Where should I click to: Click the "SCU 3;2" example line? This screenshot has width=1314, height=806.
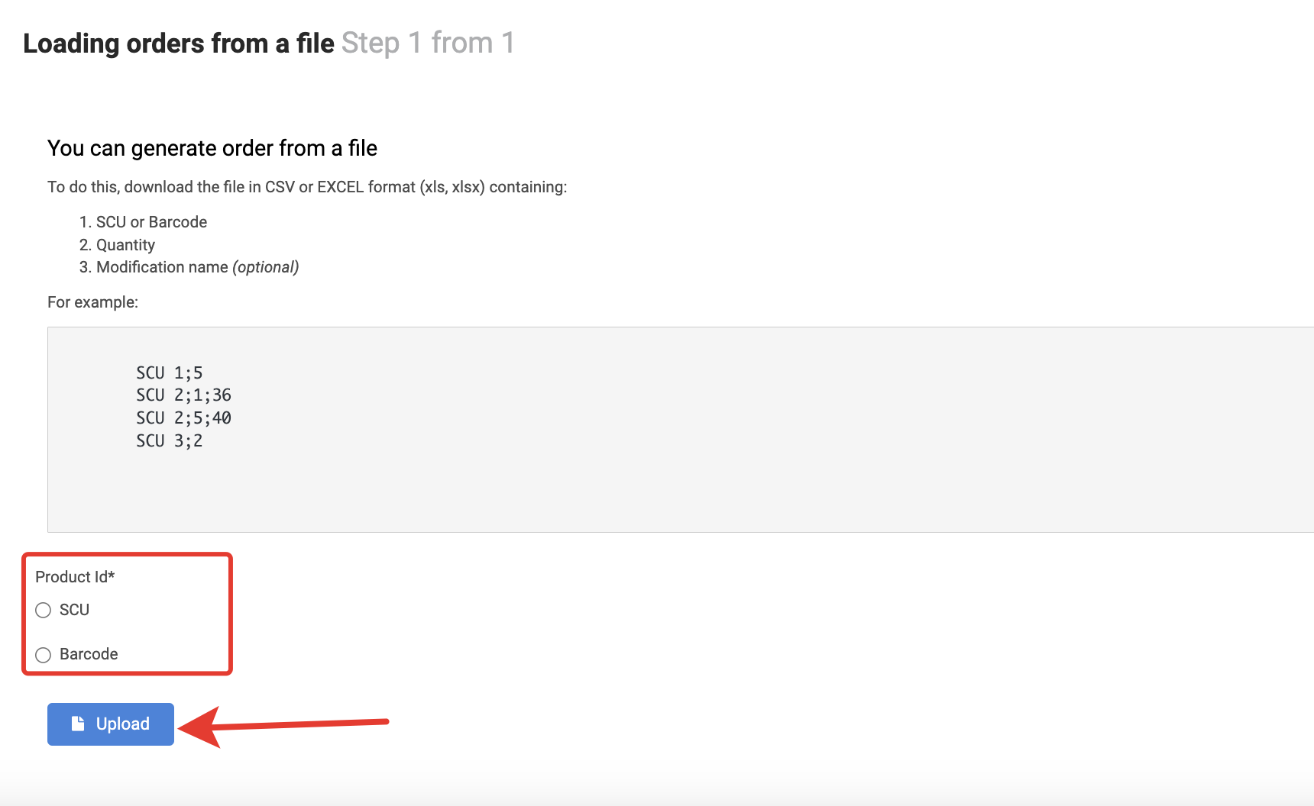[170, 441]
